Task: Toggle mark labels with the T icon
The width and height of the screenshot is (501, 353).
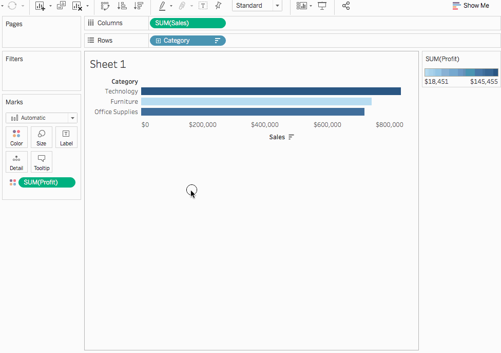Action: click(x=203, y=6)
